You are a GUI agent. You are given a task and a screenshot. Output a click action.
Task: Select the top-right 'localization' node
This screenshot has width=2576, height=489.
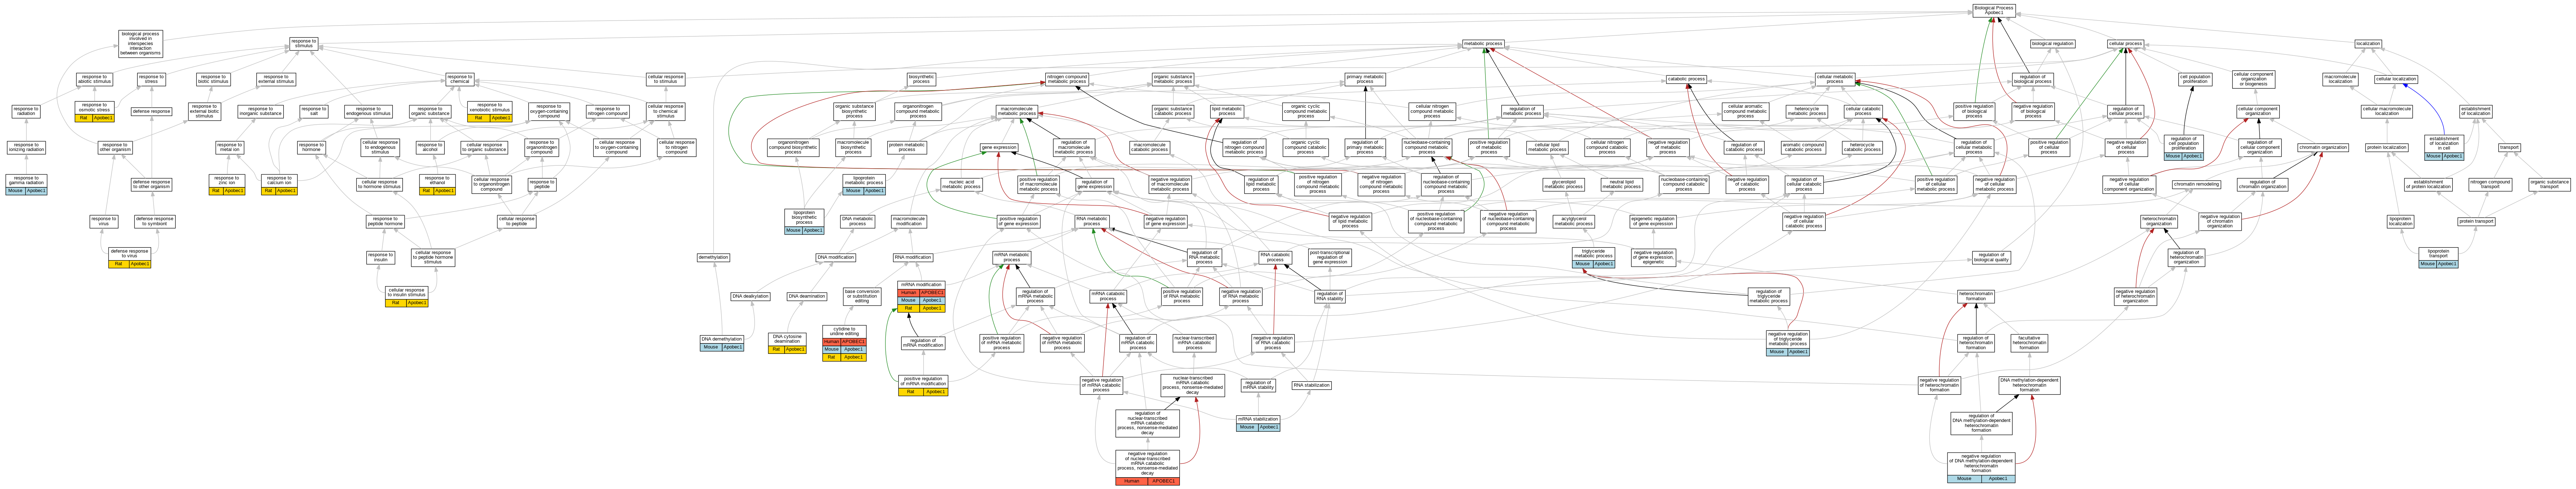click(2368, 44)
